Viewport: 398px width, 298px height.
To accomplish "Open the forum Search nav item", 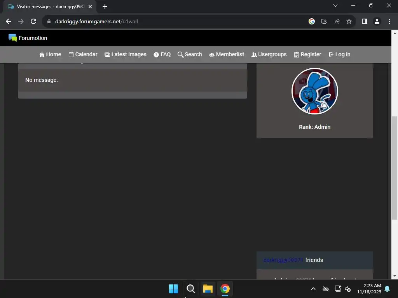I will click(x=190, y=54).
